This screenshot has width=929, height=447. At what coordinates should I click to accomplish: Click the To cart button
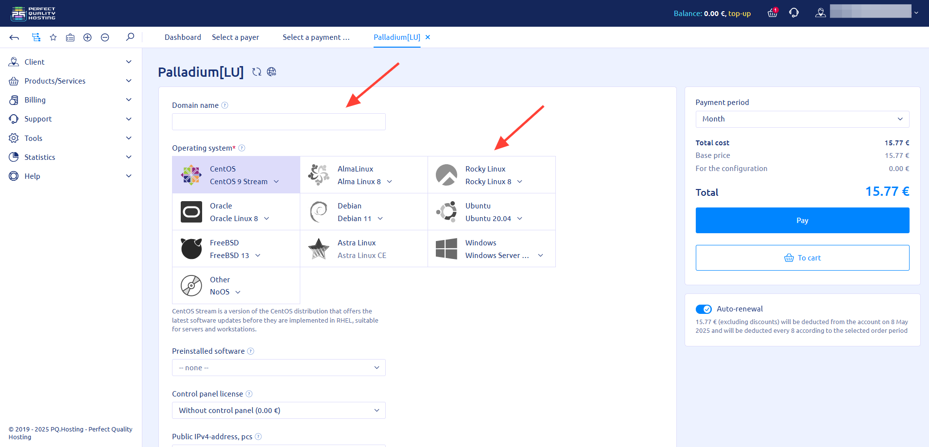802,258
